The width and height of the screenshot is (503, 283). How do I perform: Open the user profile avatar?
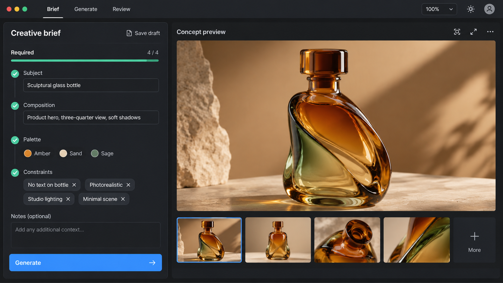[x=489, y=9]
